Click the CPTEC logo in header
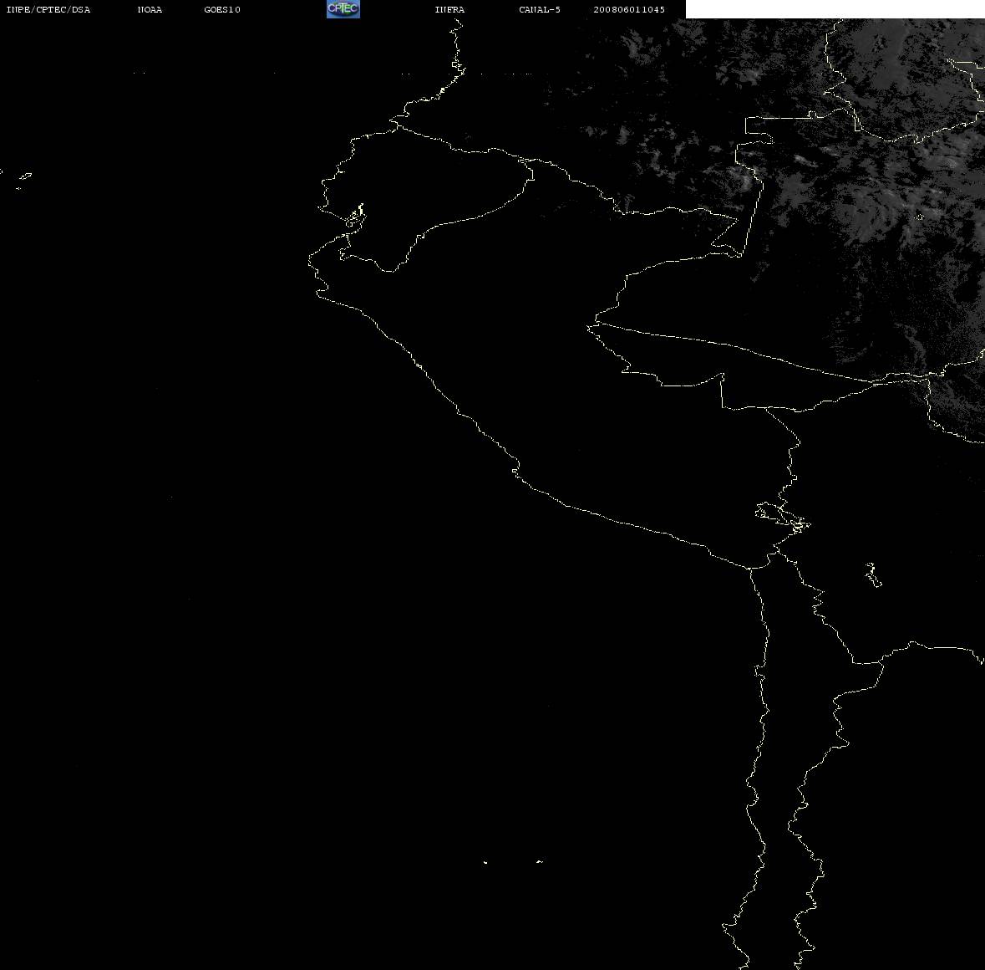Screen dimensions: 985x970 [343, 9]
